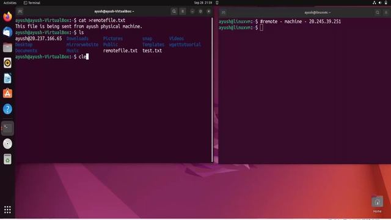Click new tab icon in linuxvm terminal
This screenshot has width=391, height=220.
tap(224, 12)
